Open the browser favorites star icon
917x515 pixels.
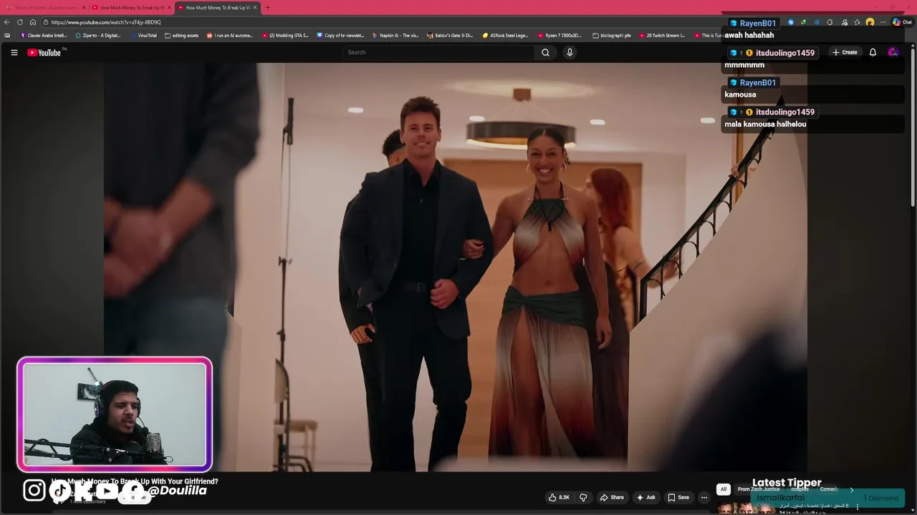point(857,22)
